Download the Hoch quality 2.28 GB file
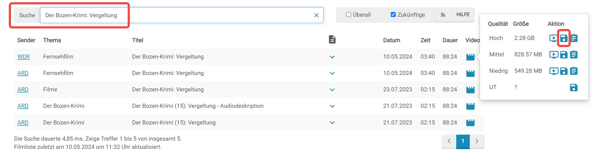This screenshot has width=601, height=168. tap(564, 38)
